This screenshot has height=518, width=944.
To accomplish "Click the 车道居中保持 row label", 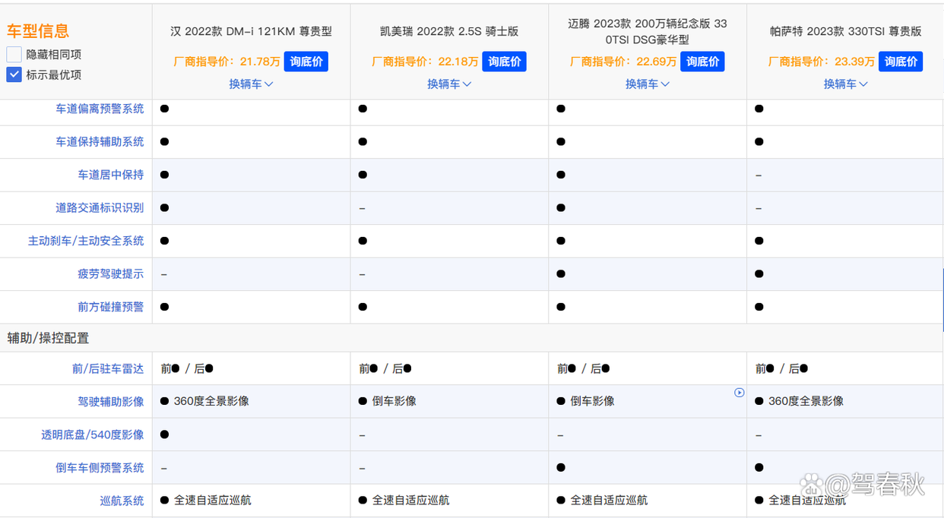I will click(x=110, y=175).
